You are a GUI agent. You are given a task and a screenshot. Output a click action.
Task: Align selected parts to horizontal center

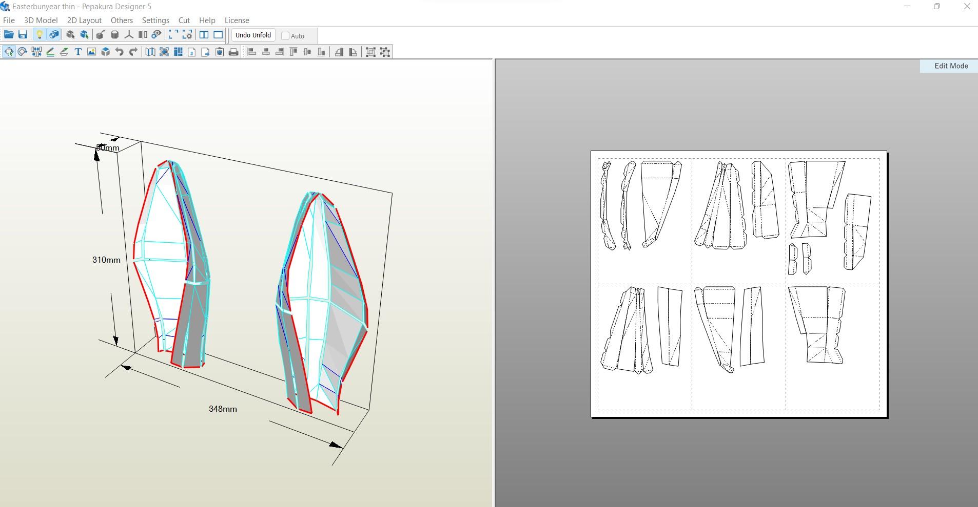(266, 52)
